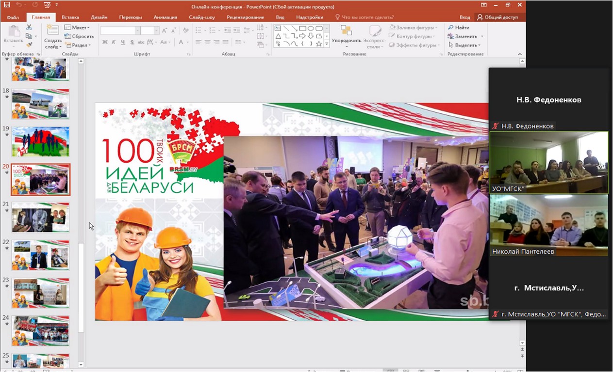Switch to the Вставка ribbon tab

point(71,17)
